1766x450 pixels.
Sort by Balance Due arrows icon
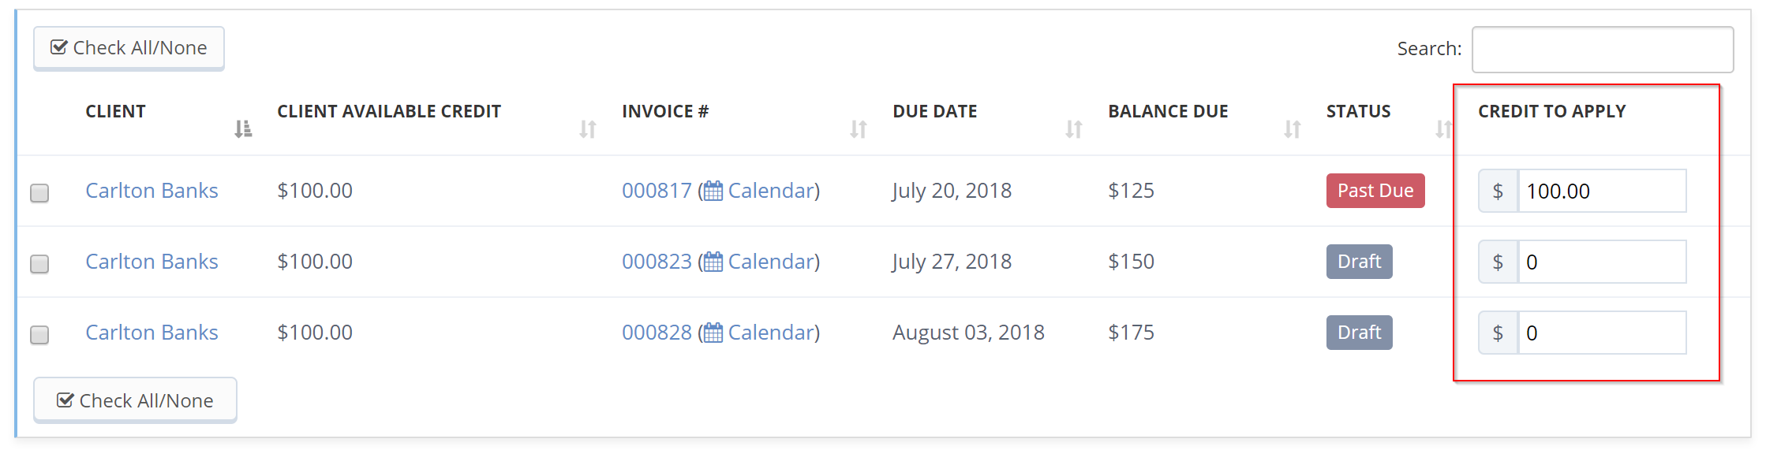click(x=1293, y=128)
